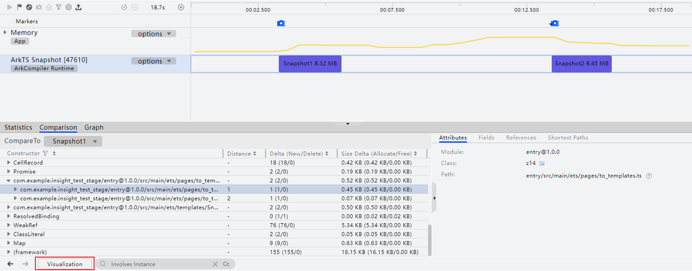
Task: Click the Constructor column filter icon
Action: click(46, 154)
